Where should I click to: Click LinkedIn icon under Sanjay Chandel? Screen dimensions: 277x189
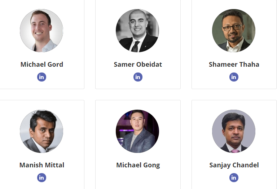[x=234, y=177]
